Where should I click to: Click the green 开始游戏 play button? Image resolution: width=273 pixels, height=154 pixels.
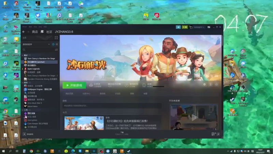pyautogui.click(x=74, y=85)
